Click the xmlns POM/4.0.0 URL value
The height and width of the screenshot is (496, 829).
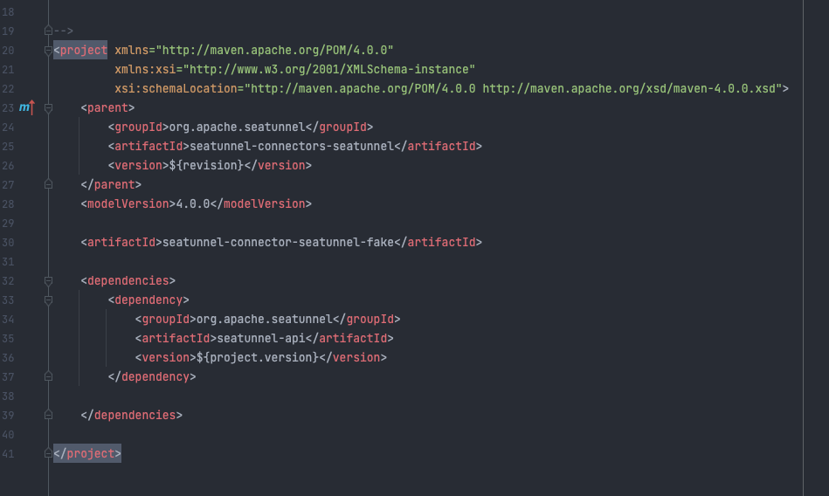[275, 50]
